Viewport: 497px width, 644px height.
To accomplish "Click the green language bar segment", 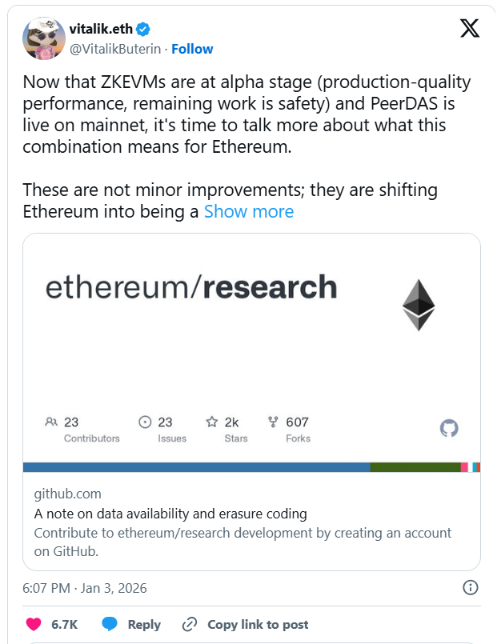I will [x=415, y=466].
